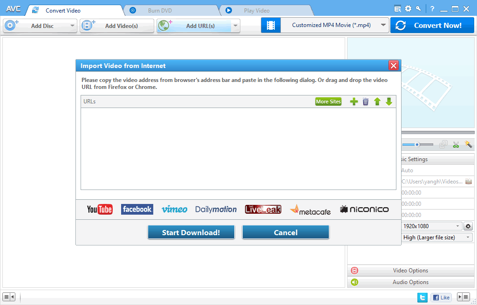Click the metacafe logo
This screenshot has width=477, height=305.
(310, 210)
